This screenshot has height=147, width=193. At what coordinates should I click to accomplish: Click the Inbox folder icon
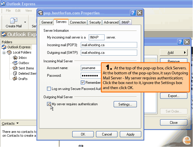pyautogui.click(x=15, y=58)
